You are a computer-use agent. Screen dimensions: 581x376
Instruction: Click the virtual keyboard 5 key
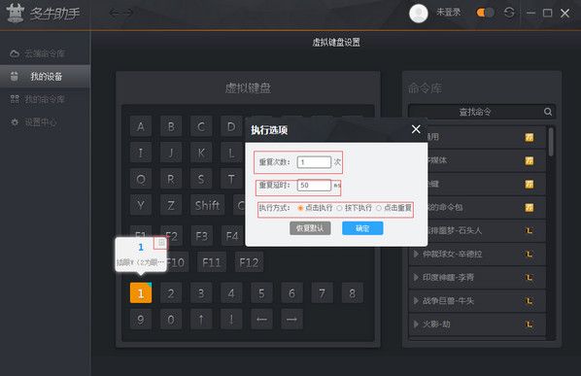[261, 293]
